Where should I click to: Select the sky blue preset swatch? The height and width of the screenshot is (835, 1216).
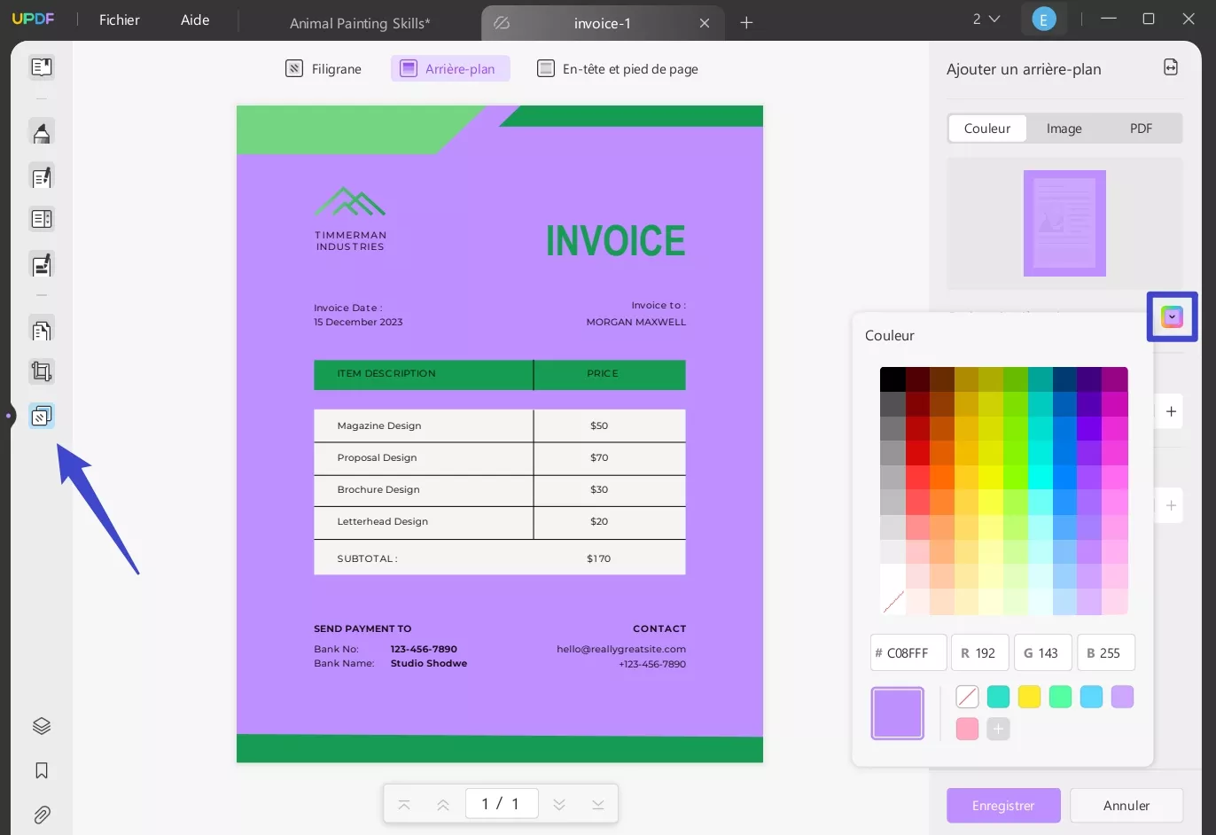pyautogui.click(x=1091, y=697)
